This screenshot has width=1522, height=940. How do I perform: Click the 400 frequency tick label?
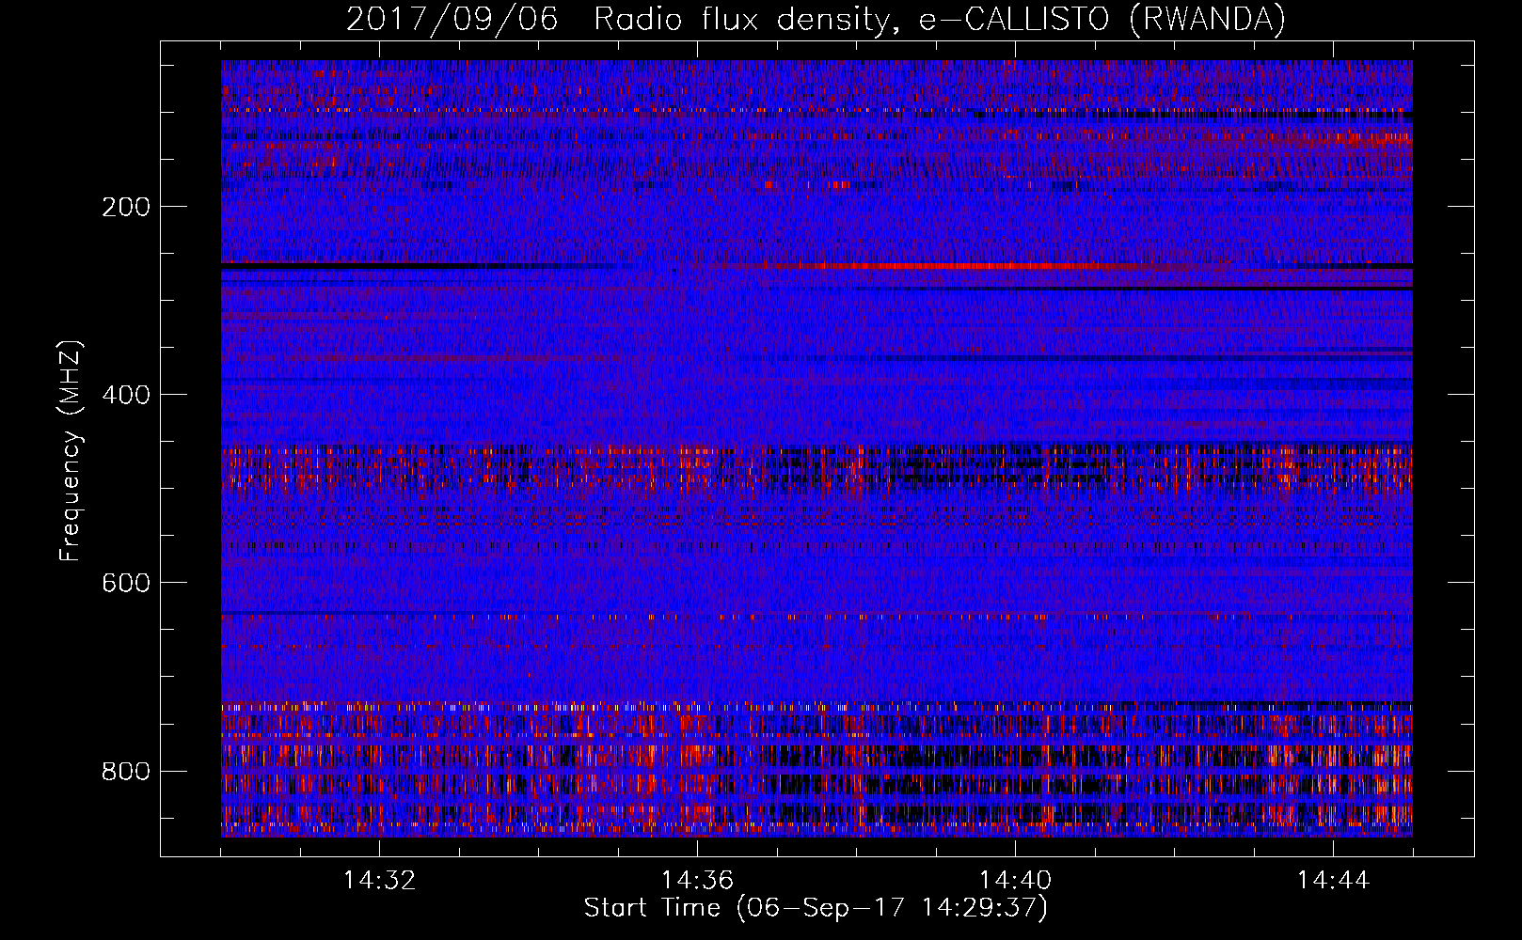(x=126, y=395)
